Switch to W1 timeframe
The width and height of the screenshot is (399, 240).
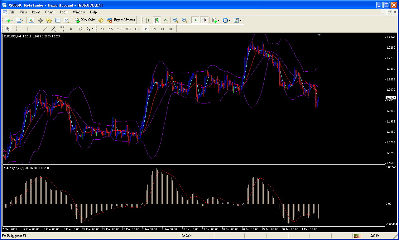[163, 29]
